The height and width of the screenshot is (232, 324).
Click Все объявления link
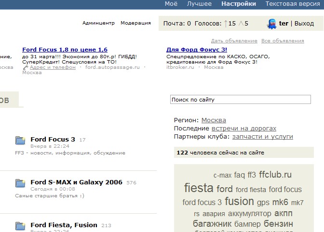pyautogui.click(x=283, y=41)
